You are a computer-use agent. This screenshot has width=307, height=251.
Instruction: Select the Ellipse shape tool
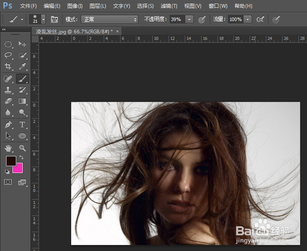pos(22,136)
